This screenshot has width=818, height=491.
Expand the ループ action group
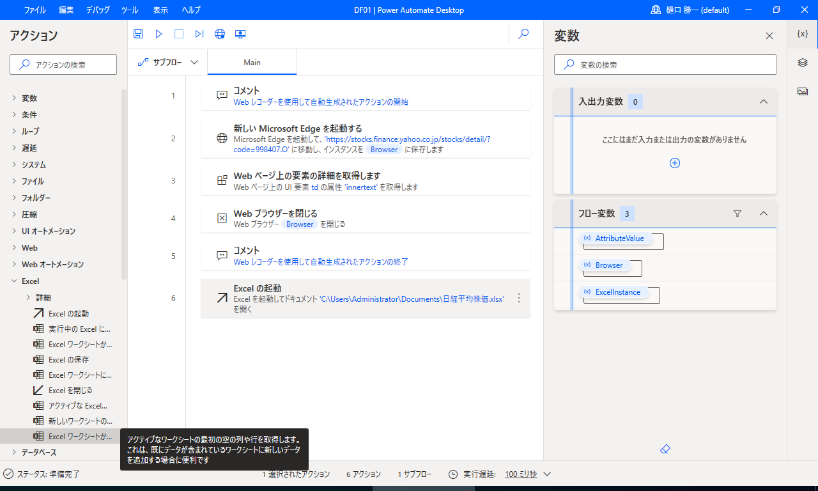(14, 131)
